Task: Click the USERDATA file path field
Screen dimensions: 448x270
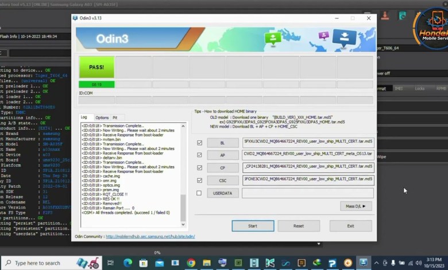Action: [x=308, y=193]
